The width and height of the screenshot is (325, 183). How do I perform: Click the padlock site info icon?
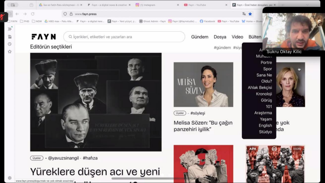[71, 14]
